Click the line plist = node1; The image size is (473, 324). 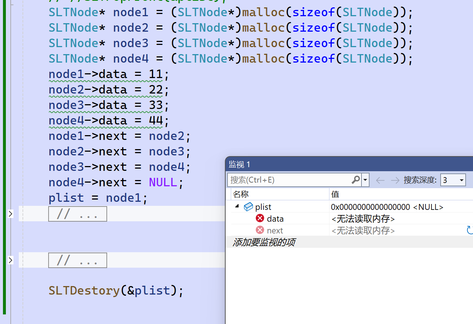click(x=98, y=198)
